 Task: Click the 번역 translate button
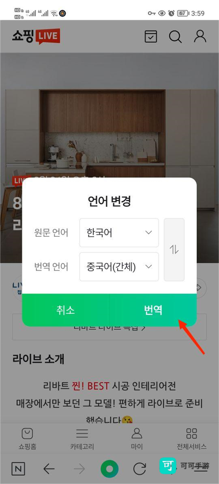(x=153, y=310)
